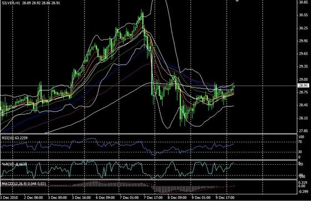Click the 9 Dec 17:00 time label
The width and height of the screenshot is (311, 201).
pyautogui.click(x=225, y=198)
